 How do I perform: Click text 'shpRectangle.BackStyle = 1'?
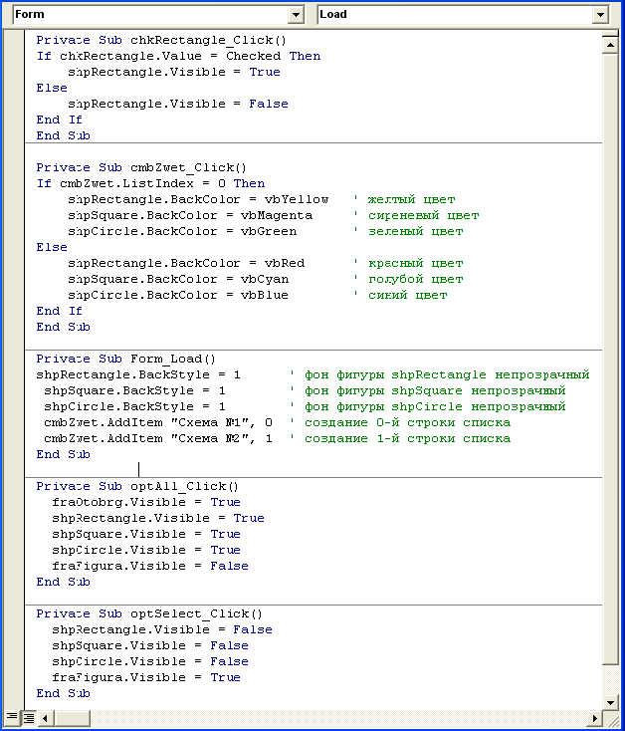point(138,374)
